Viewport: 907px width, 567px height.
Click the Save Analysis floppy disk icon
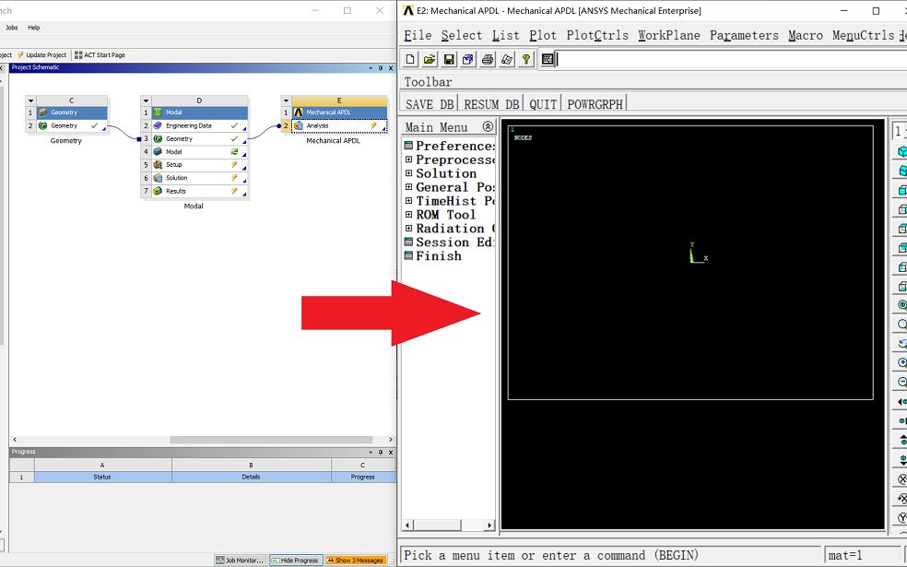(449, 59)
